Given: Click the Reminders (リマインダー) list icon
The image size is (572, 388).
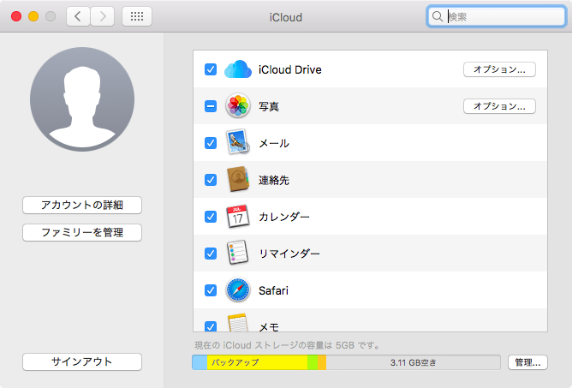Looking at the screenshot, I should point(237,253).
